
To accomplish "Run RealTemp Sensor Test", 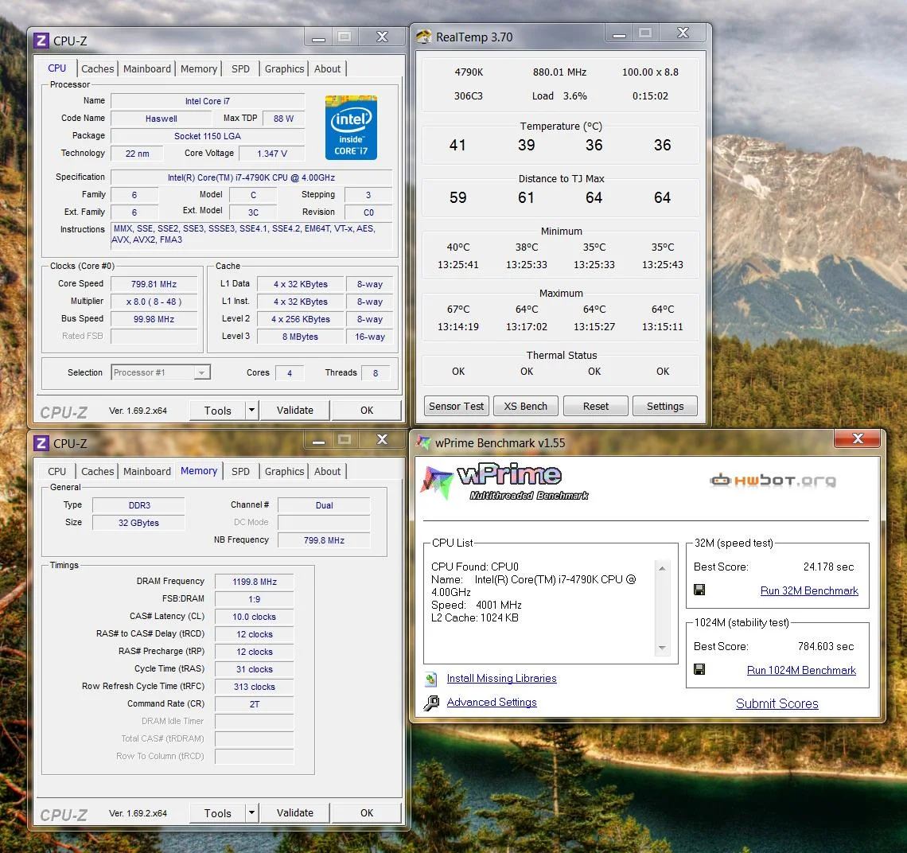I will 457,407.
